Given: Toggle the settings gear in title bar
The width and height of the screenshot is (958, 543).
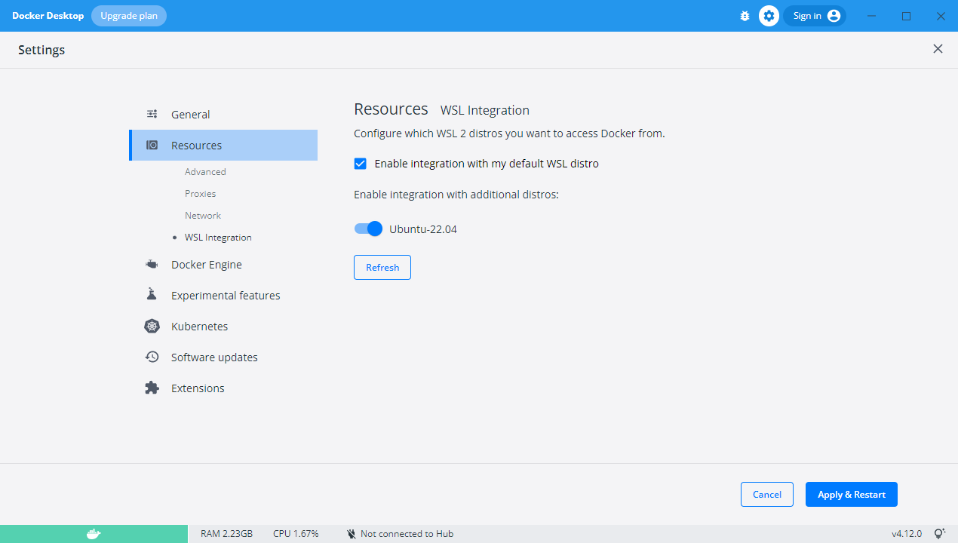Looking at the screenshot, I should [769, 15].
